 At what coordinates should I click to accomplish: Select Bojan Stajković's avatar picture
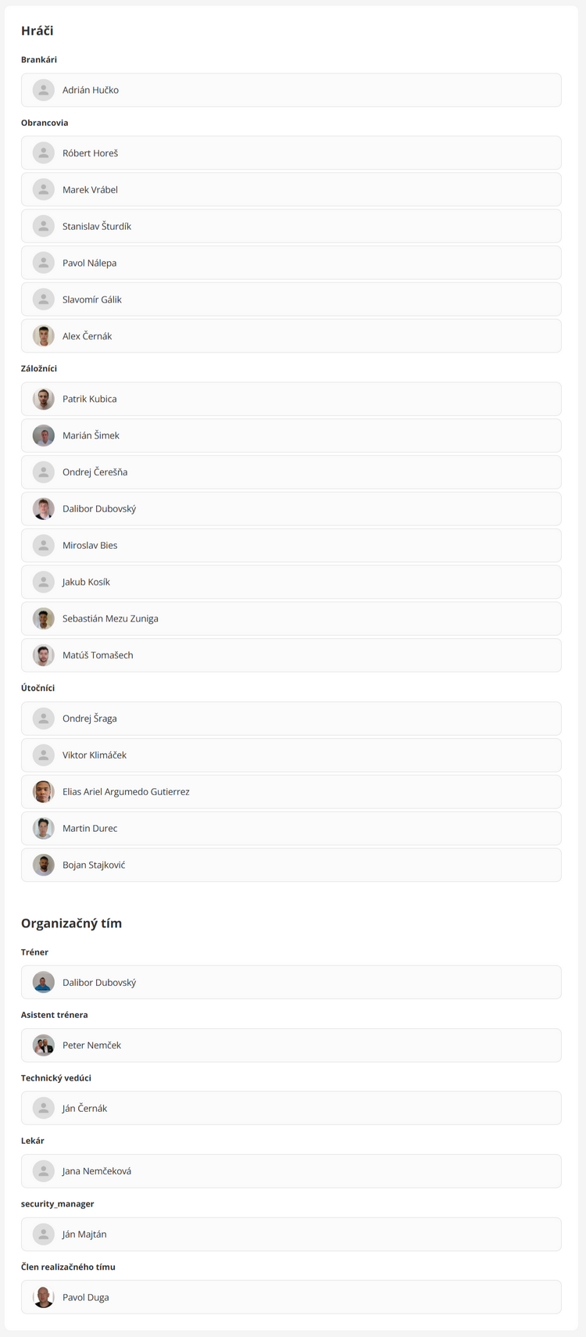43,865
